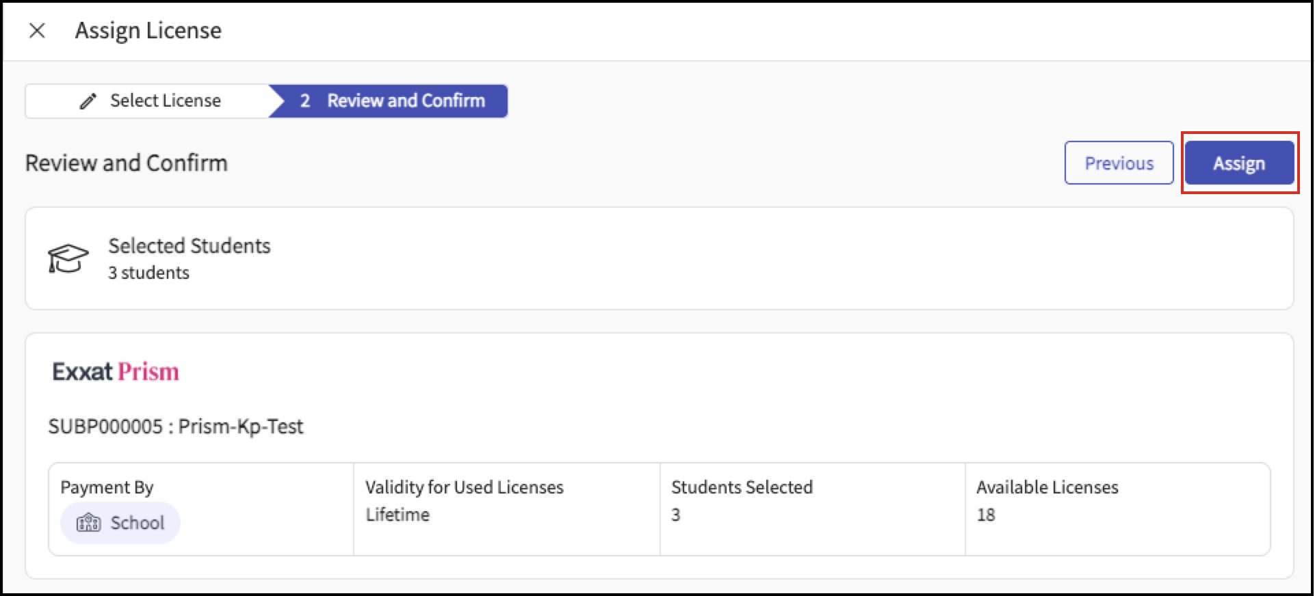Close the Assign License dialog

tap(38, 31)
